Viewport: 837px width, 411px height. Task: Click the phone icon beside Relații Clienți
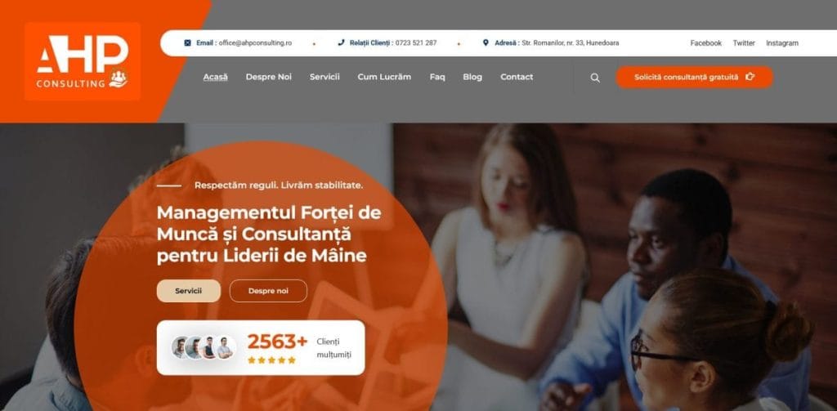click(x=341, y=43)
